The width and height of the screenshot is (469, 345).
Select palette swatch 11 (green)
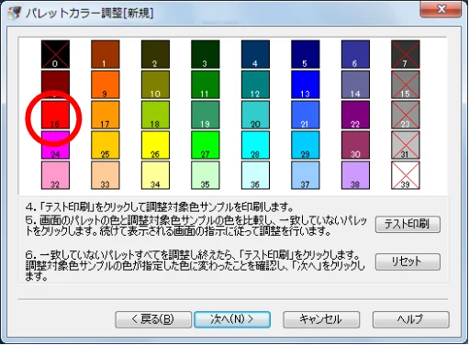(x=206, y=84)
